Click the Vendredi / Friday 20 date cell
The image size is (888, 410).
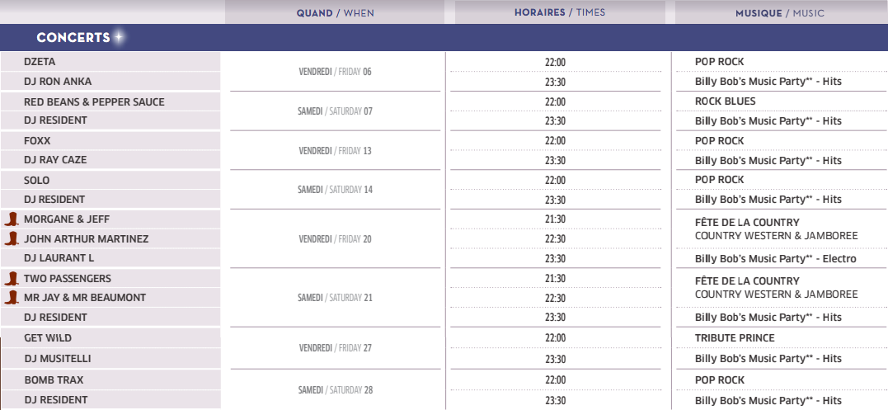point(335,239)
